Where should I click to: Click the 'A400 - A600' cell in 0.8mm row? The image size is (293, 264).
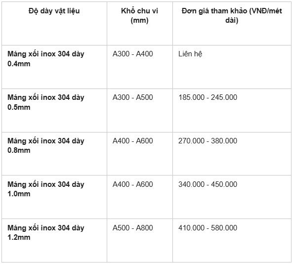140,154
